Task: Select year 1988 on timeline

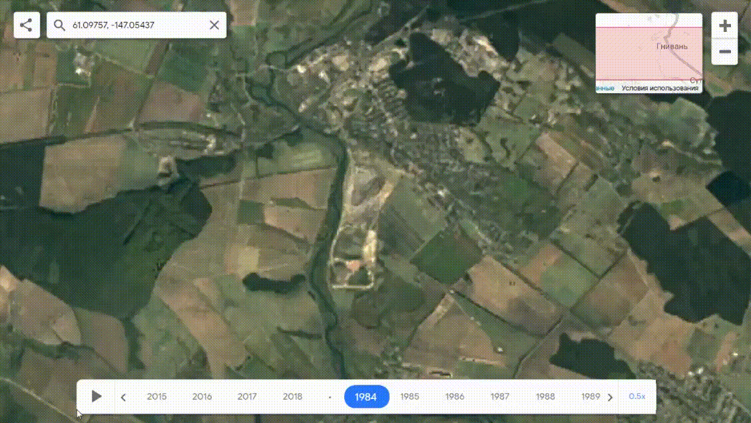Action: point(545,396)
